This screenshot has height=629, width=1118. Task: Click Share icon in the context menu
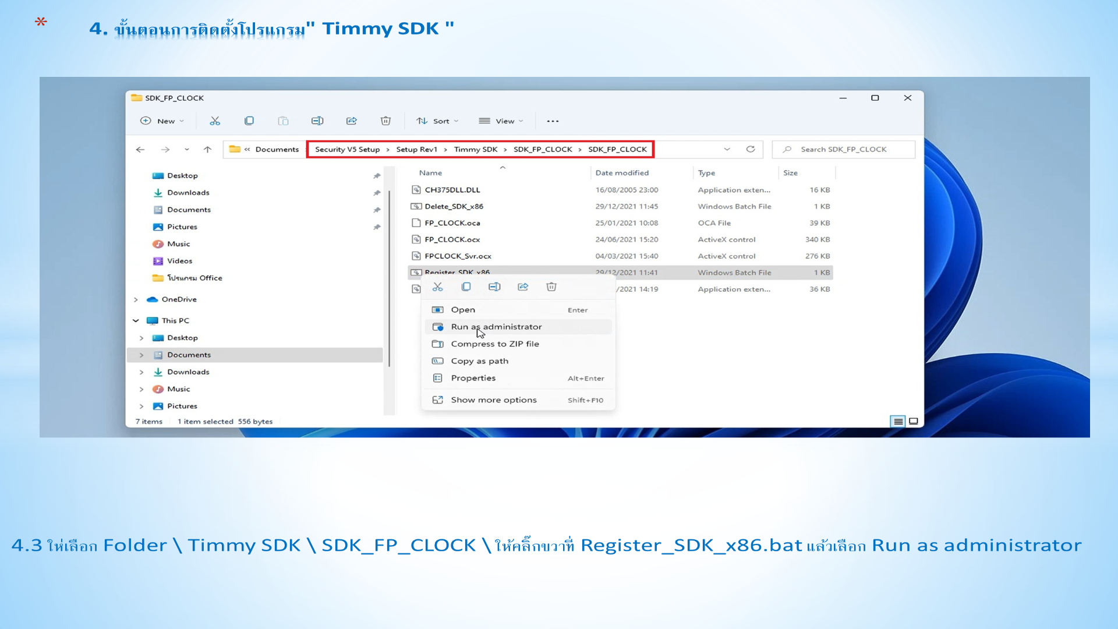523,287
